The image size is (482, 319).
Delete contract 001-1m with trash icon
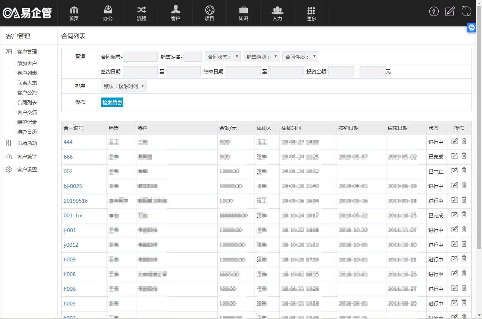464,214
